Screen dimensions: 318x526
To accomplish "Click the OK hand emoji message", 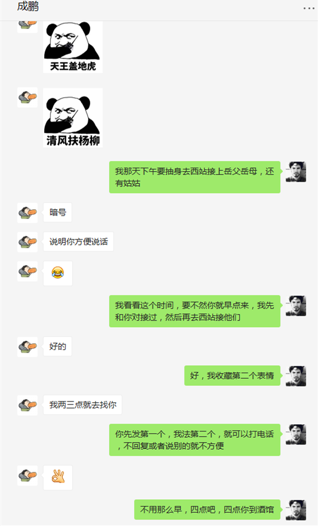I will (58, 477).
